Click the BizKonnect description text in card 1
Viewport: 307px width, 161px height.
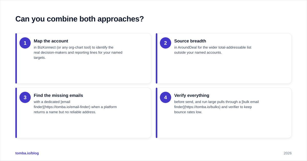click(x=78, y=52)
